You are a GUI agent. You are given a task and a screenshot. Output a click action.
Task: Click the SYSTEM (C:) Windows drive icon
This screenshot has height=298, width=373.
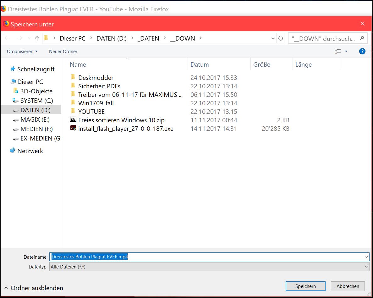click(x=15, y=101)
